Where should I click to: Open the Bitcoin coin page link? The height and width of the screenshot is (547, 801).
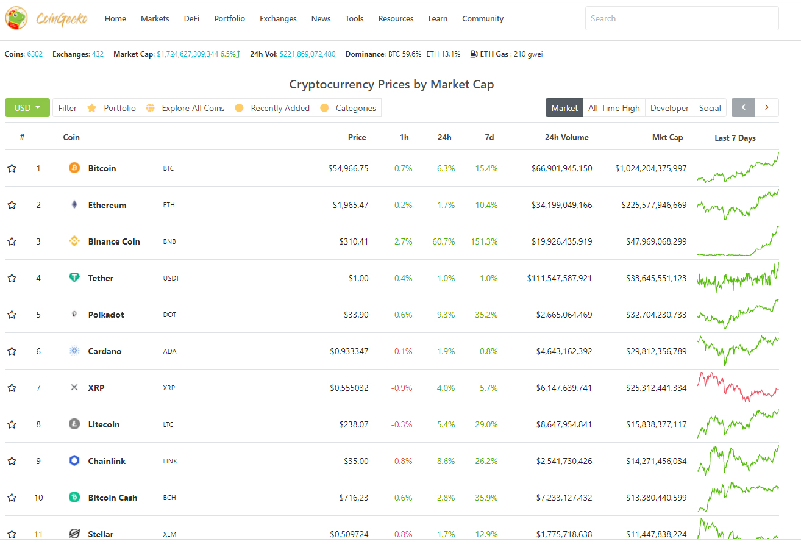coord(102,168)
